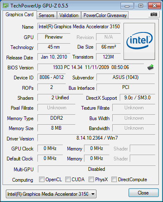163x202 pixels.
Task: Click the Texture Fillrate label
Action: point(95,108)
